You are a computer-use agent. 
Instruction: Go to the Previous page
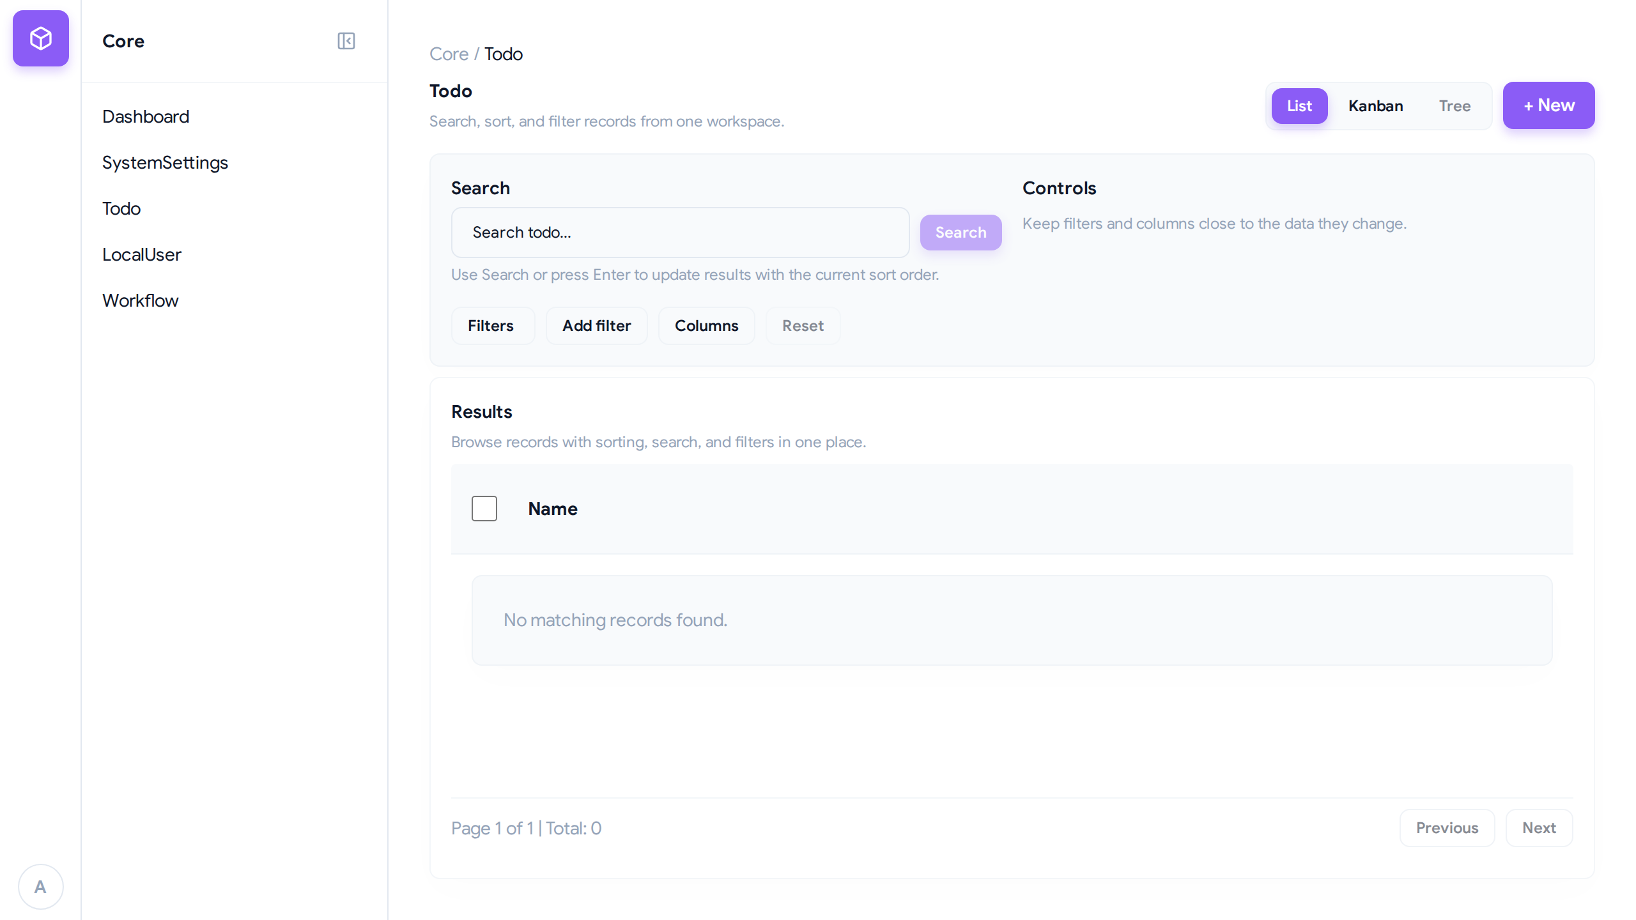(1447, 828)
